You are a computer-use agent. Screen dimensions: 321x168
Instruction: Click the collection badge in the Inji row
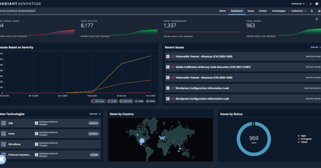coord(36,123)
